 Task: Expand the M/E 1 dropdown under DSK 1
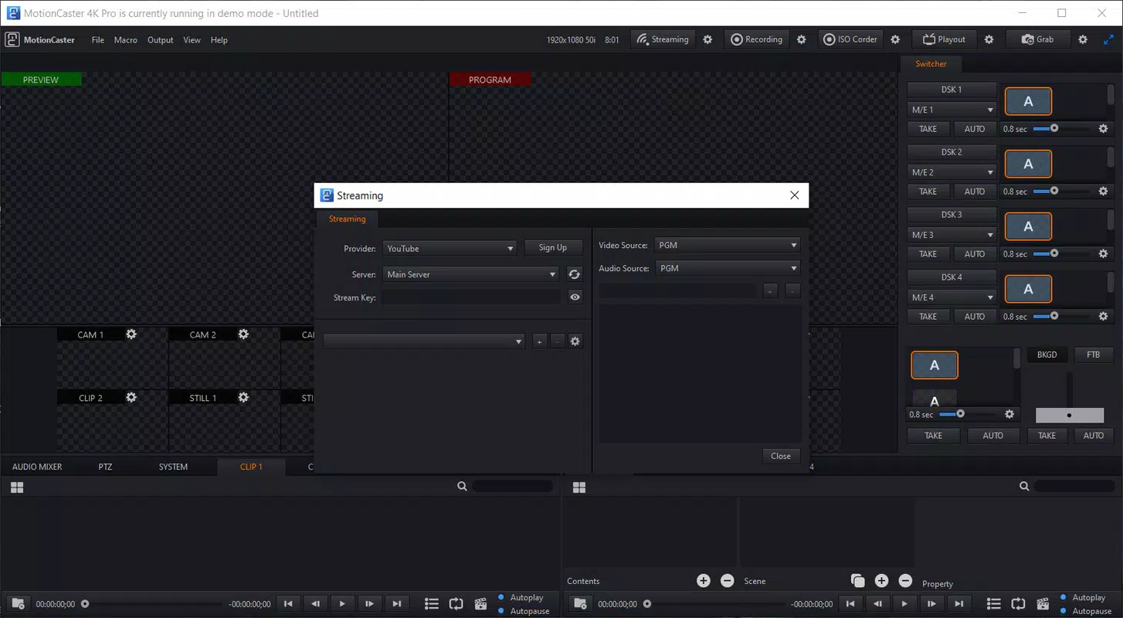pyautogui.click(x=952, y=110)
